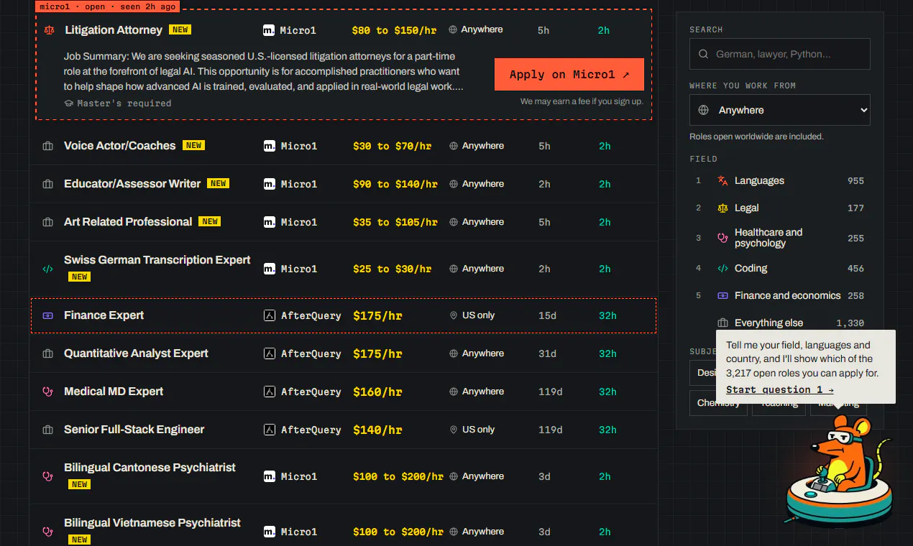
Task: Click the briefcase icon next to Everything else
Action: click(723, 323)
